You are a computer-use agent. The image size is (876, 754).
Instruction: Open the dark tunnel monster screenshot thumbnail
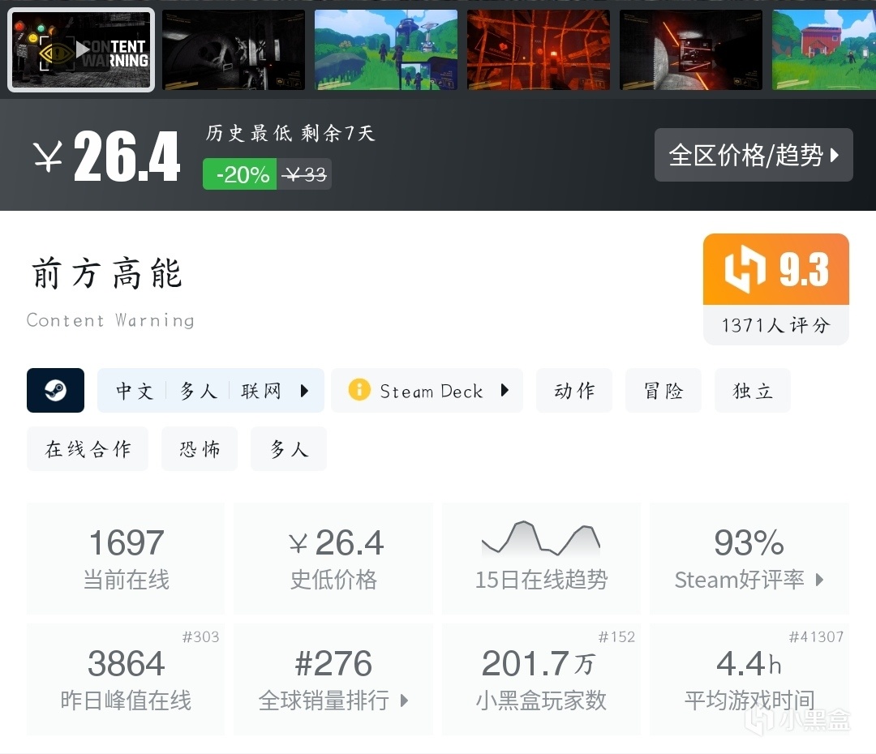click(234, 49)
